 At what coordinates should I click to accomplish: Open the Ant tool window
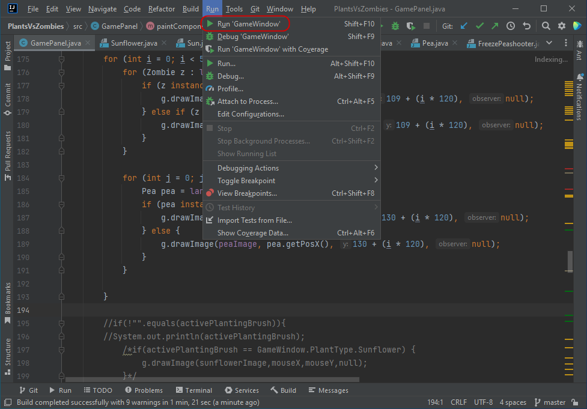(x=580, y=50)
